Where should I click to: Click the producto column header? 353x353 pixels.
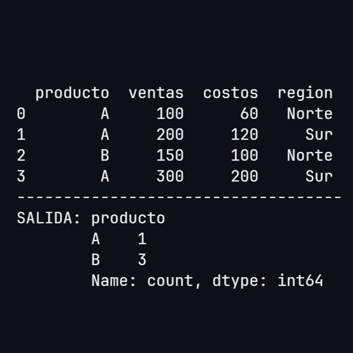(72, 93)
